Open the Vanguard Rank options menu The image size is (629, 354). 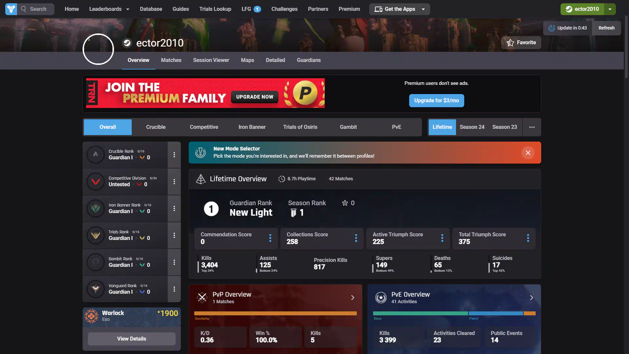click(174, 289)
